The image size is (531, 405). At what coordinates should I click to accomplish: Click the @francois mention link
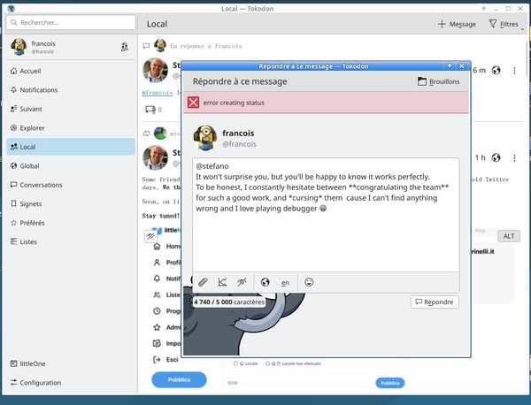click(158, 92)
